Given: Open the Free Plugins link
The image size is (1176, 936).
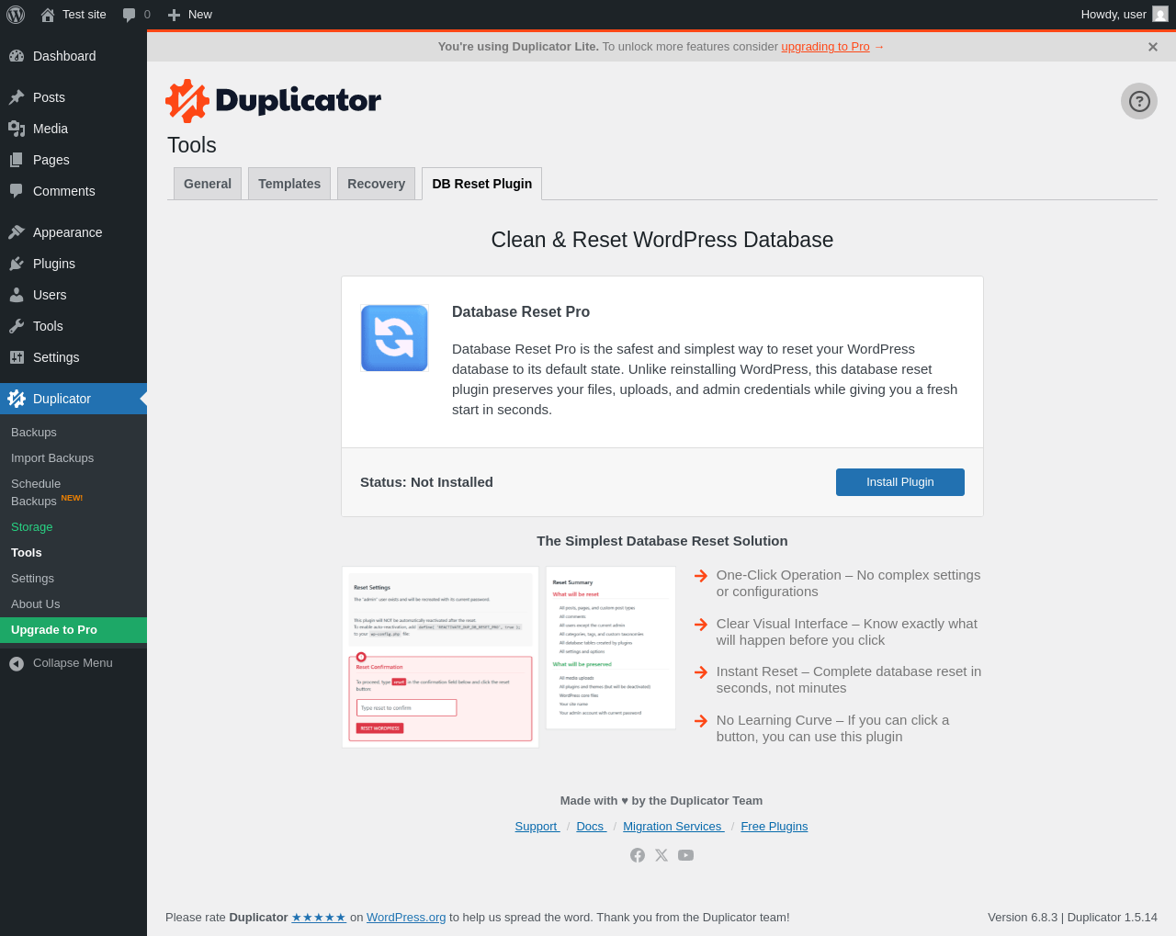Looking at the screenshot, I should tap(775, 827).
